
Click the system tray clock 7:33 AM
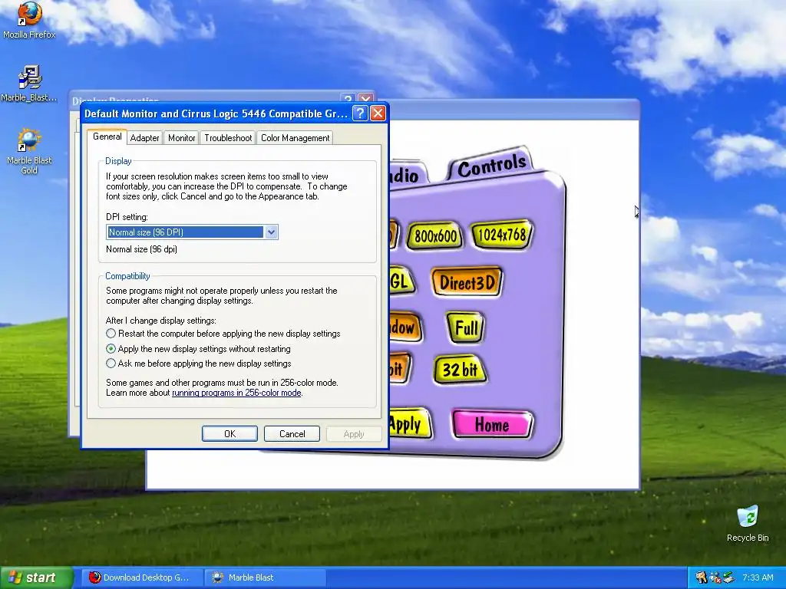click(x=758, y=577)
